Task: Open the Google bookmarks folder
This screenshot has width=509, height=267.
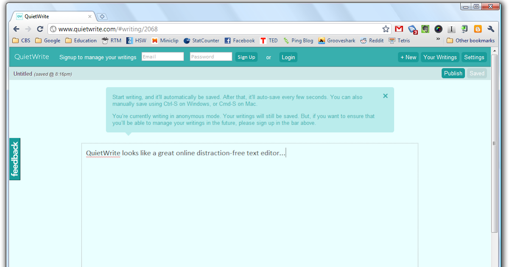Action: (48, 41)
